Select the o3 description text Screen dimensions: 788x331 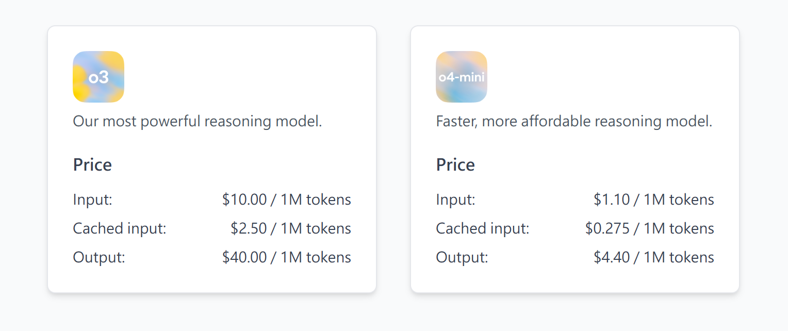click(198, 122)
